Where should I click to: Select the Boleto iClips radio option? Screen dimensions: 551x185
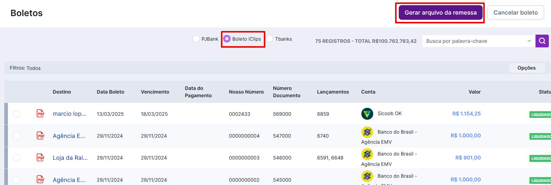227,39
